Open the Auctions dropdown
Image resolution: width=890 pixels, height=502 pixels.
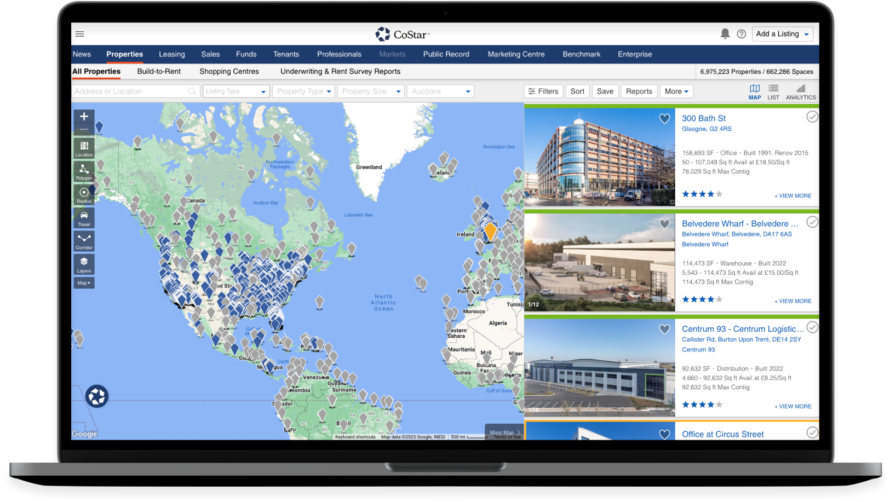440,91
